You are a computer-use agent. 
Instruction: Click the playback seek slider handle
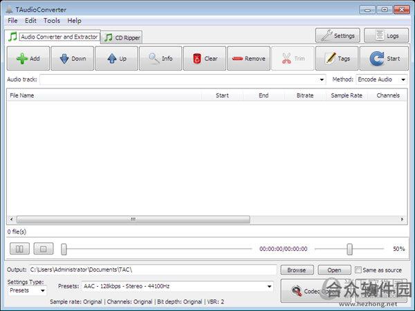64,249
